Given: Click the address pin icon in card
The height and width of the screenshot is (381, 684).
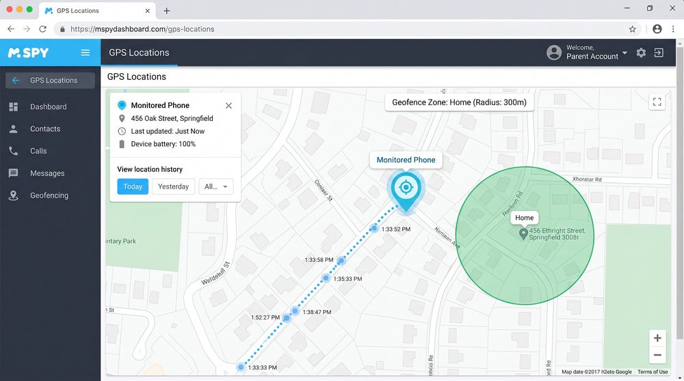Looking at the screenshot, I should pyautogui.click(x=122, y=118).
